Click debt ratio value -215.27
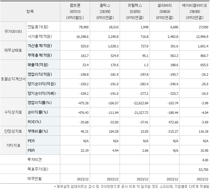The height and width of the screenshot is (189, 211). 173,131
